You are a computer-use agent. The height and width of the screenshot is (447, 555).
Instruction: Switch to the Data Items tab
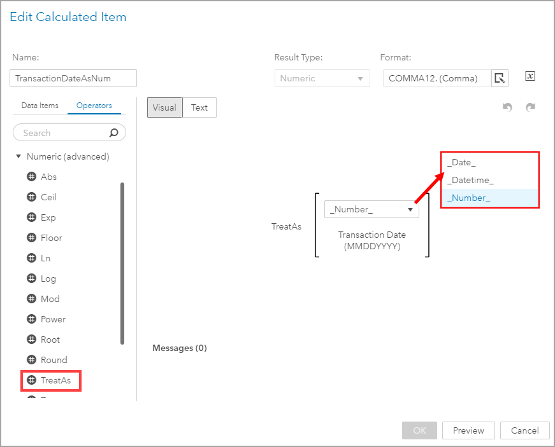click(40, 106)
